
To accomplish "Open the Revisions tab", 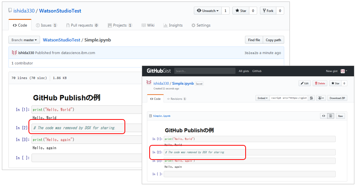I will [x=177, y=99].
